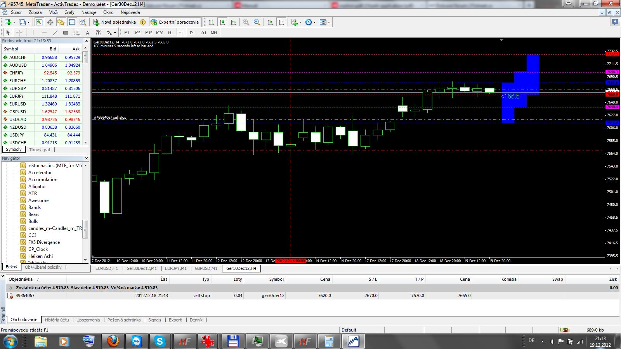Select the text label tool
The width and height of the screenshot is (621, 349).
98,33
